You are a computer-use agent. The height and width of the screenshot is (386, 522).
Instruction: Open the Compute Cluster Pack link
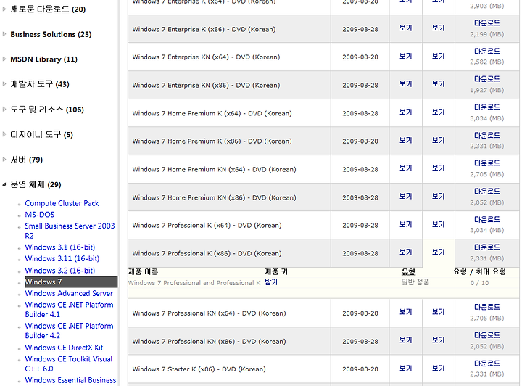tap(62, 203)
